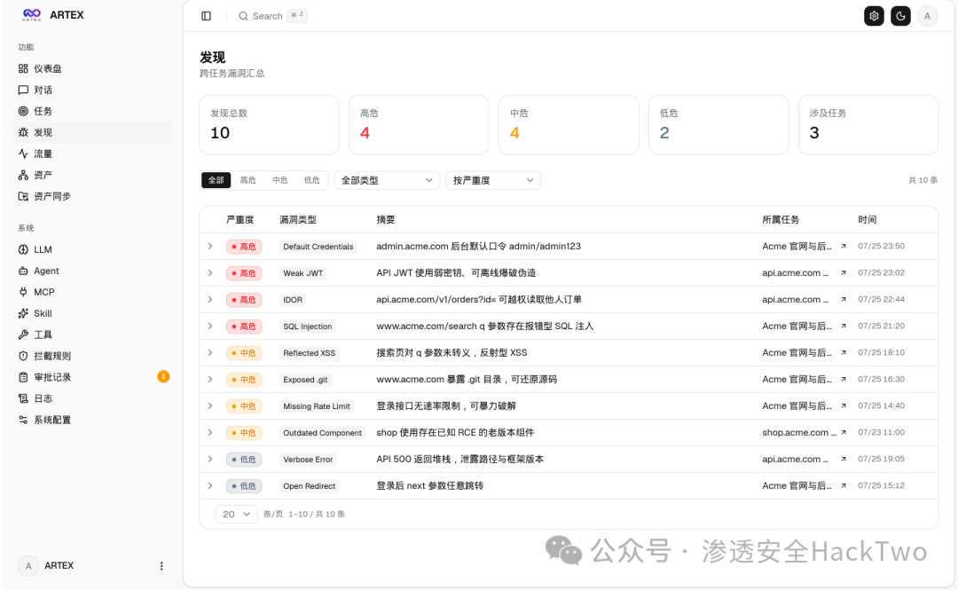Open 工具 tools in the sidebar
The height and width of the screenshot is (590, 958).
coord(92,334)
